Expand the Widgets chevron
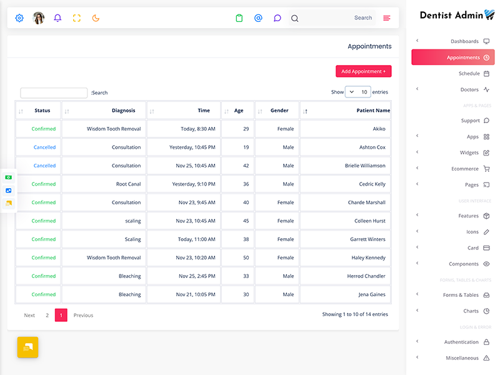Viewport: 500px width, 375px height. pos(417,152)
